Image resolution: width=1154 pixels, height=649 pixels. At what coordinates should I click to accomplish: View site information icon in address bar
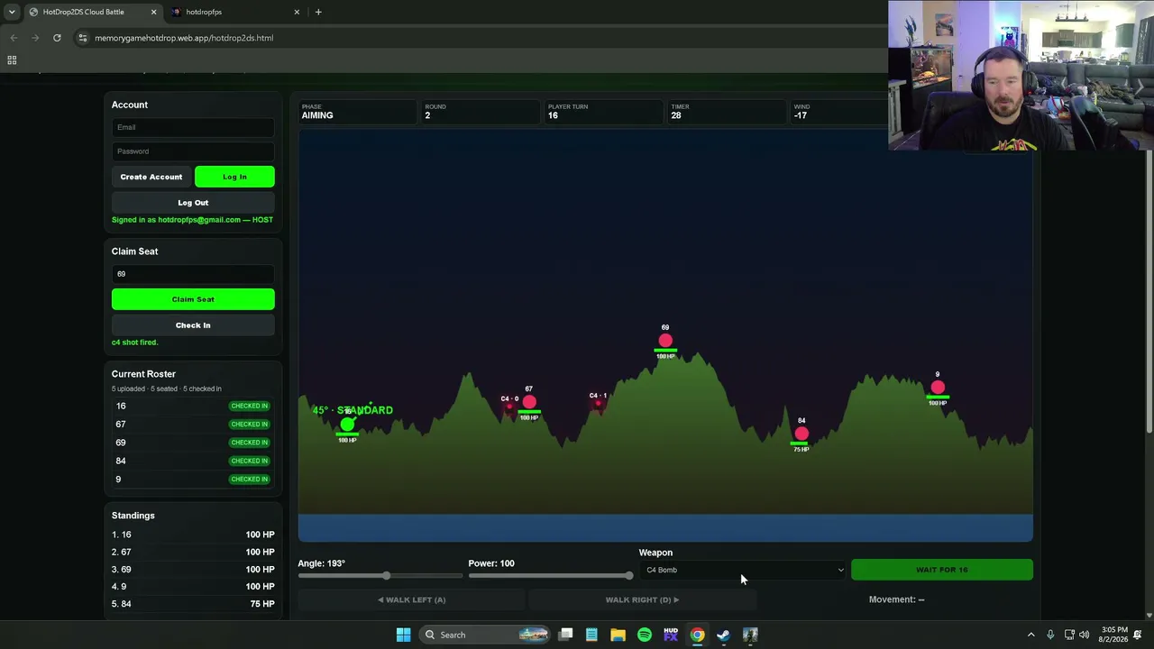point(83,38)
